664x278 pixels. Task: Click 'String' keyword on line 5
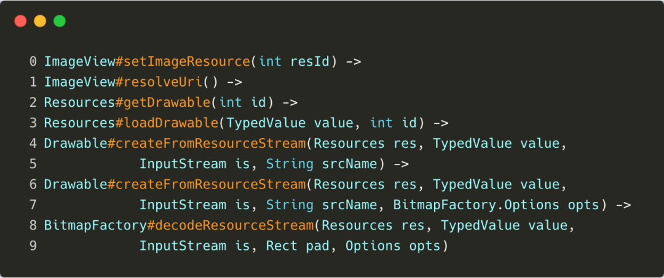point(290,164)
